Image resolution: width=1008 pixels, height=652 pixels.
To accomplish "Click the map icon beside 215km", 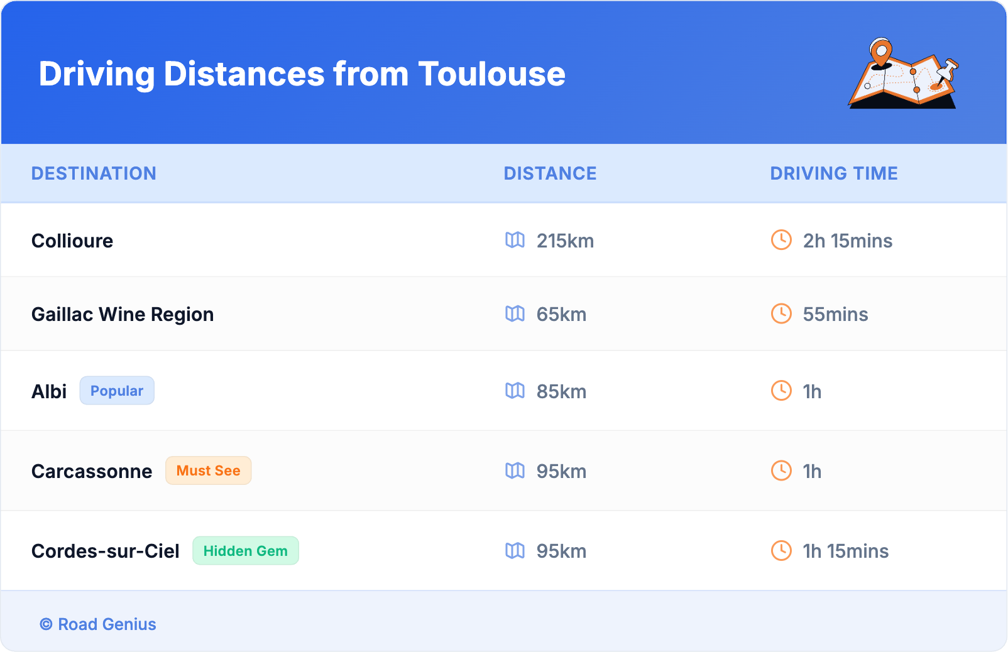I will tap(515, 240).
